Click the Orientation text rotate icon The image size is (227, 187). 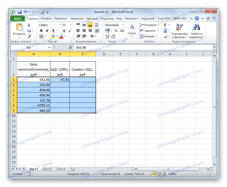[92, 36]
